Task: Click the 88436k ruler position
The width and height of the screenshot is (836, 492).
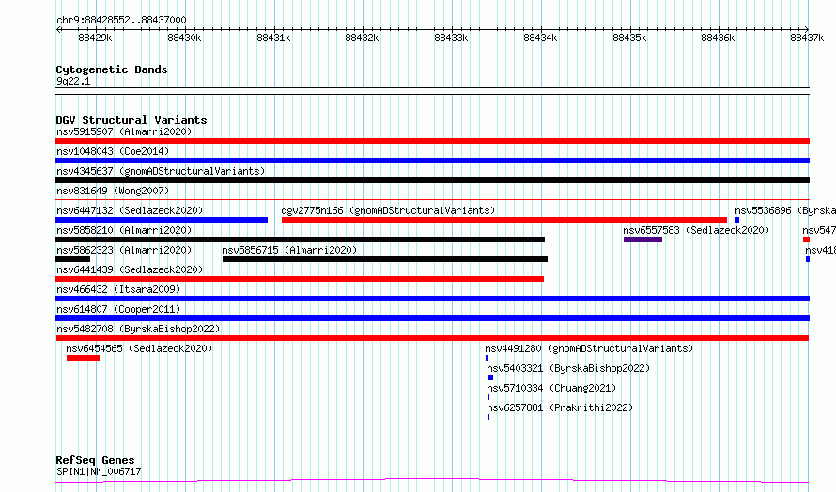Action: tap(718, 38)
